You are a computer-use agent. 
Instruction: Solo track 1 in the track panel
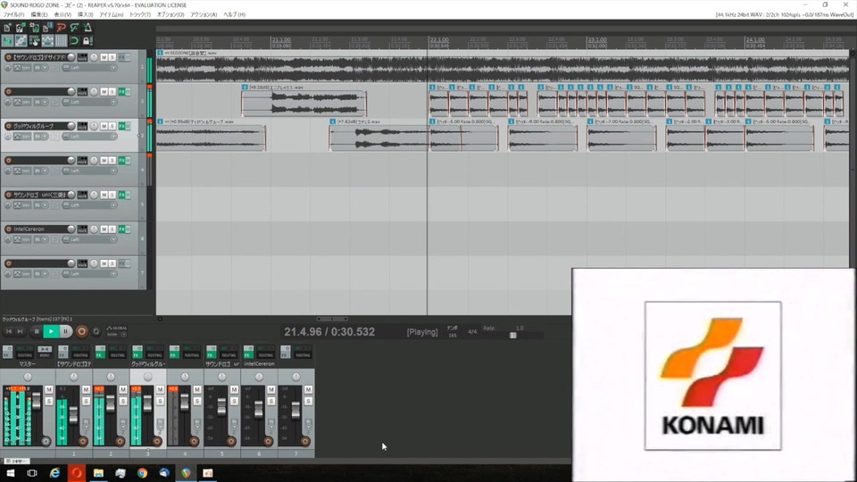tap(112, 57)
